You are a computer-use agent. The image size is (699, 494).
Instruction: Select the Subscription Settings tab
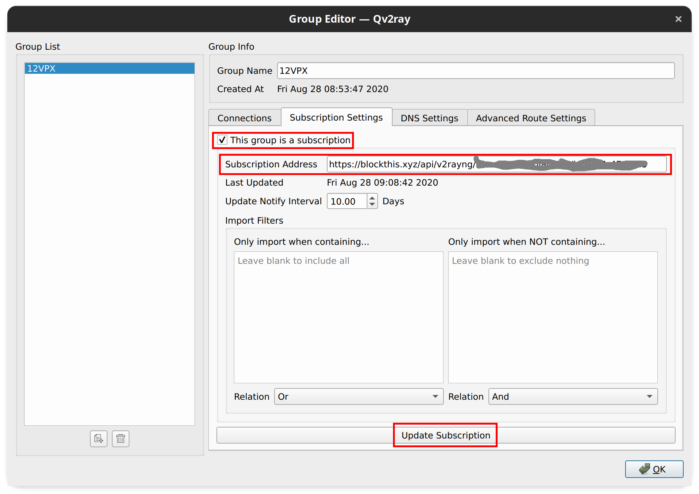pos(336,117)
